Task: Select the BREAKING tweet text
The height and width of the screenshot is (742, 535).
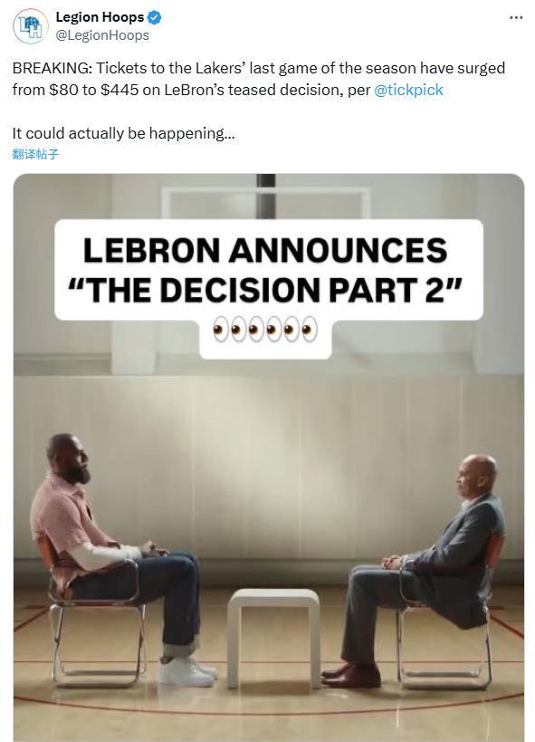Action: click(x=259, y=79)
